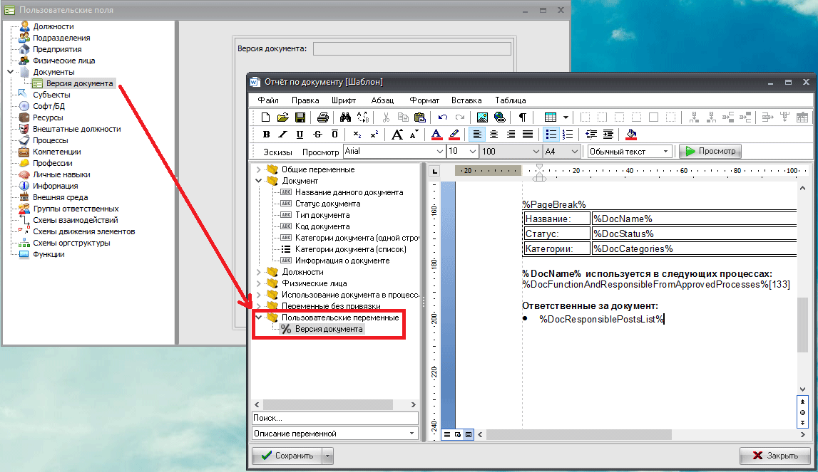Click the Print icon in toolbar
Viewport: 818px width, 472px height.
(322, 117)
